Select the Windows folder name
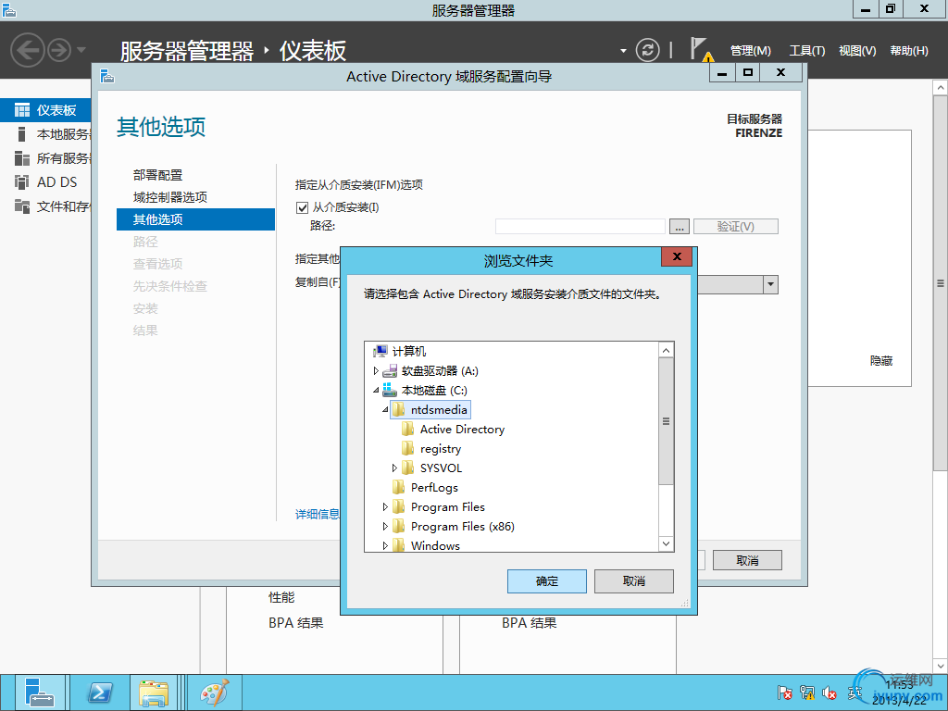This screenshot has height=711, width=948. point(435,545)
